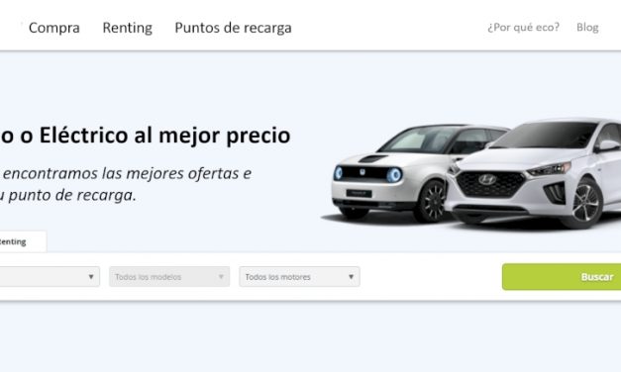Click the text 'punto de recarga.' in subtitle

tap(72, 195)
